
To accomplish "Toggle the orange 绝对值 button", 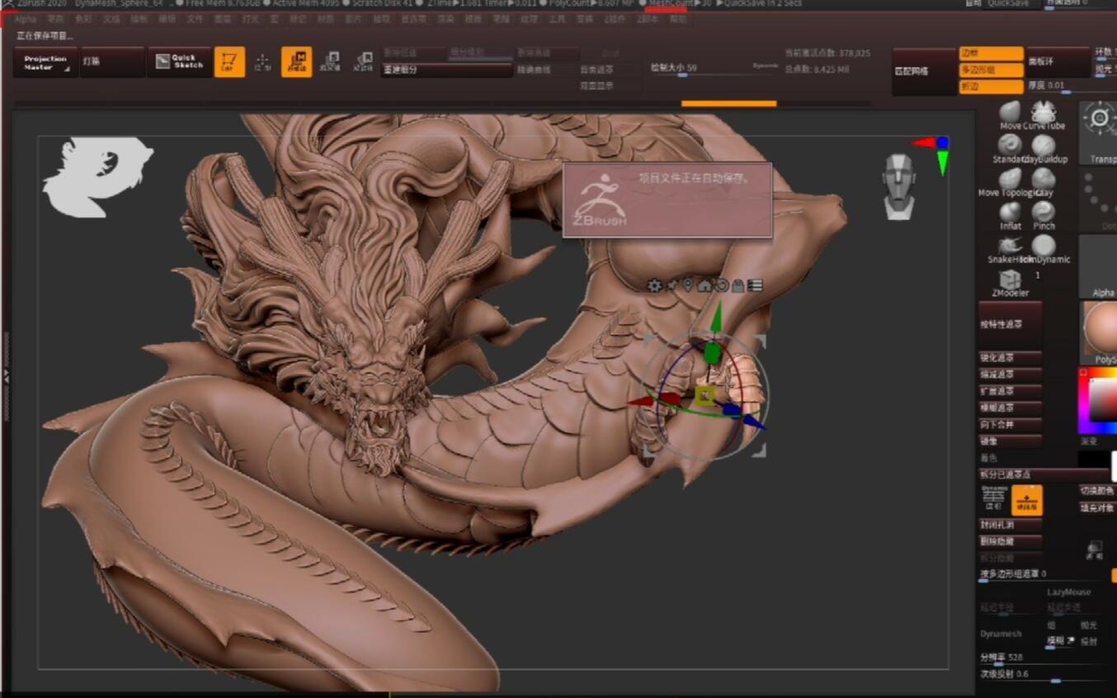I will click(x=1027, y=500).
